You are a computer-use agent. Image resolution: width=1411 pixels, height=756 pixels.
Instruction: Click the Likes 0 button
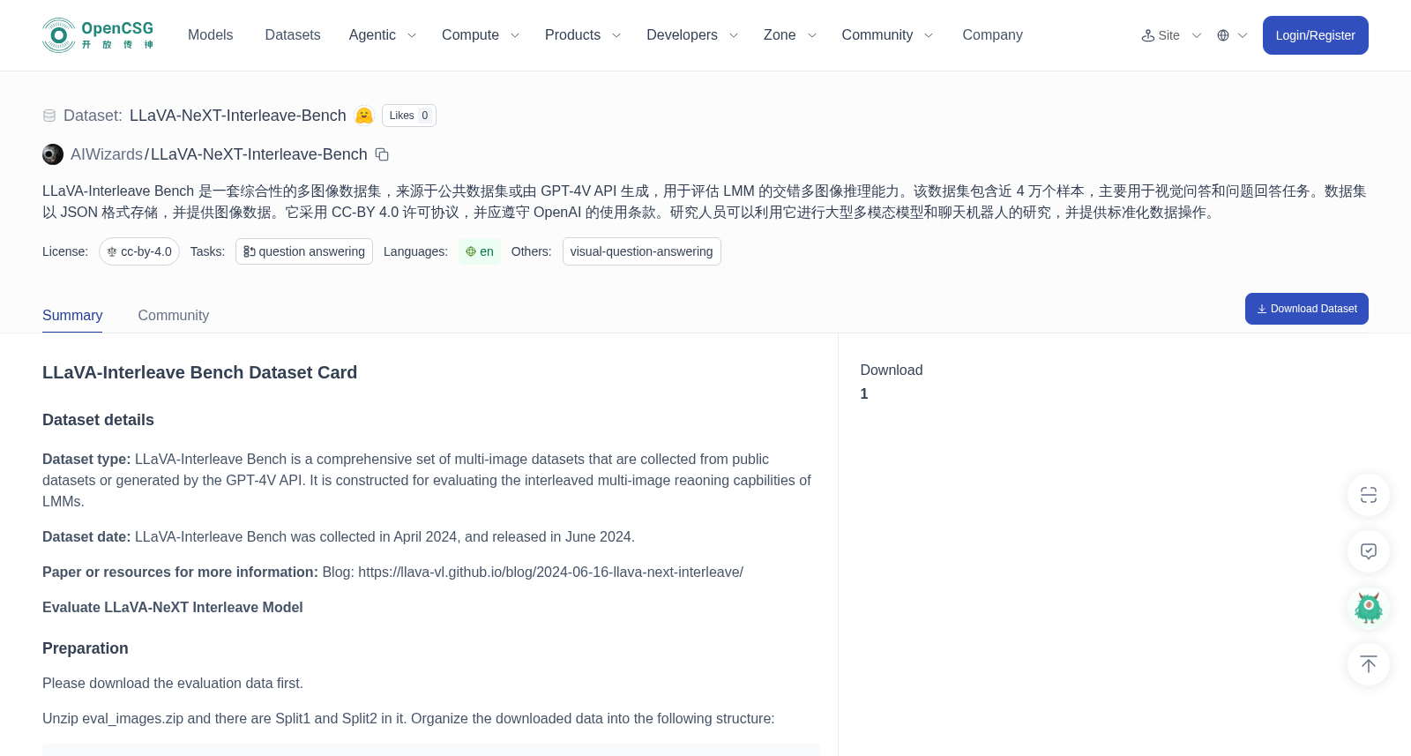409,116
